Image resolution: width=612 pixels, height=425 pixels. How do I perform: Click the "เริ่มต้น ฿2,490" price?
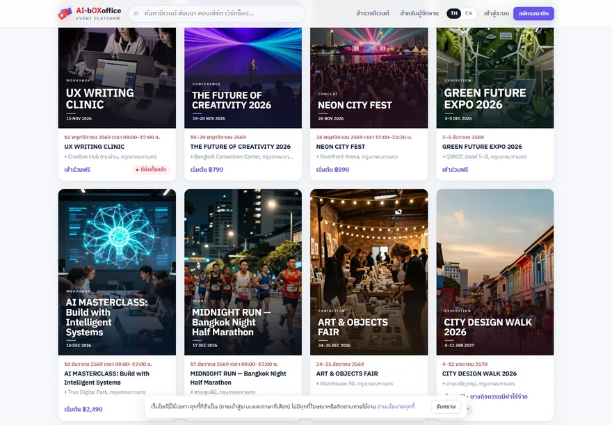coord(83,409)
